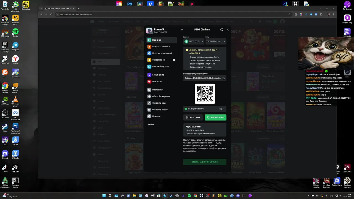Open the tab search chevron at browser top-left
354x199 pixels.
pos(41,9)
